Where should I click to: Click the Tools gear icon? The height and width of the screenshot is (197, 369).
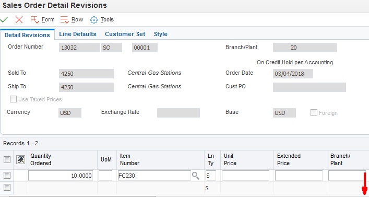coord(93,20)
